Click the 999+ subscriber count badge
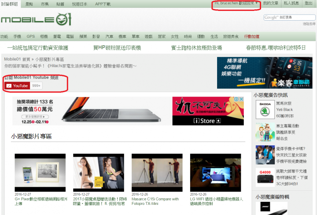Viewport: 317px width, 215px height. click(x=37, y=86)
